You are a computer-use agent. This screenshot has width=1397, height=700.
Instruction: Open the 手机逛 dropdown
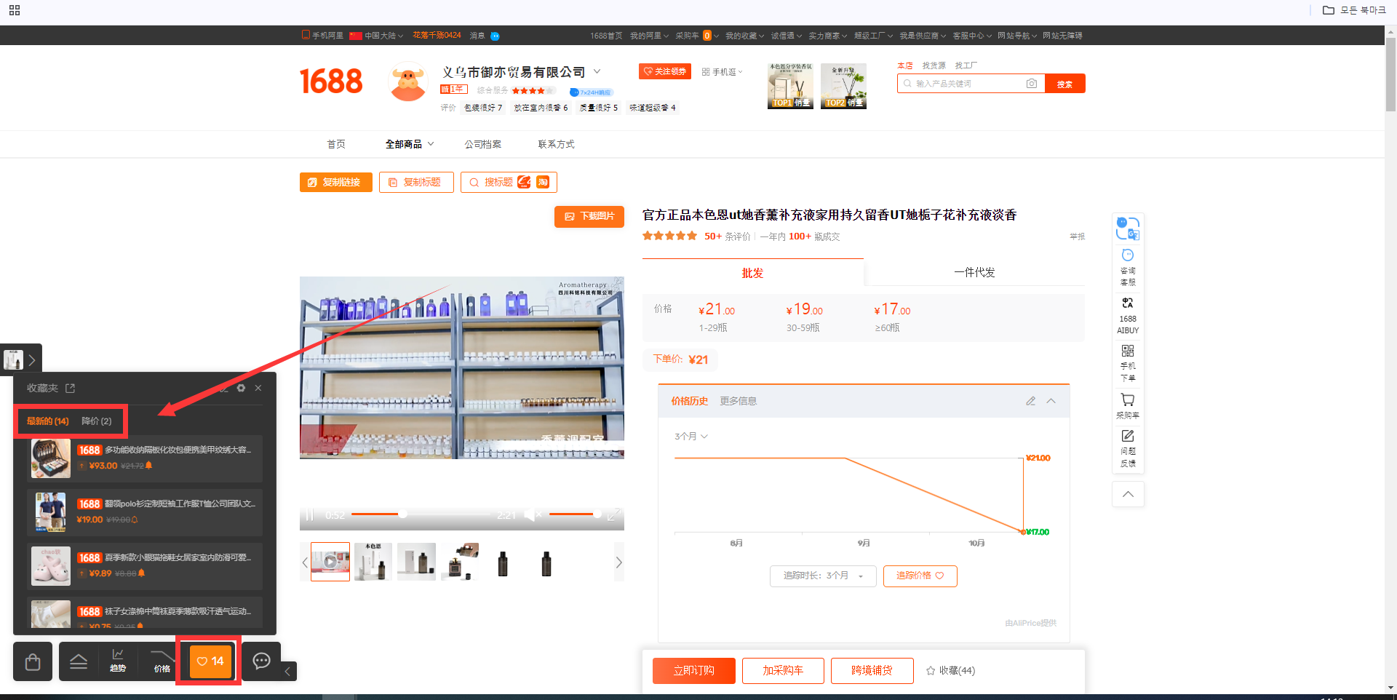click(x=723, y=72)
